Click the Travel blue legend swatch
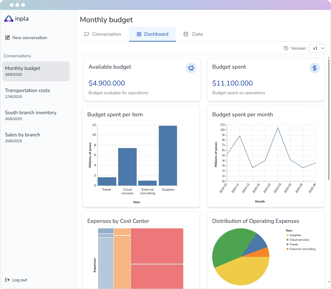The width and height of the screenshot is (331, 289). click(288, 244)
